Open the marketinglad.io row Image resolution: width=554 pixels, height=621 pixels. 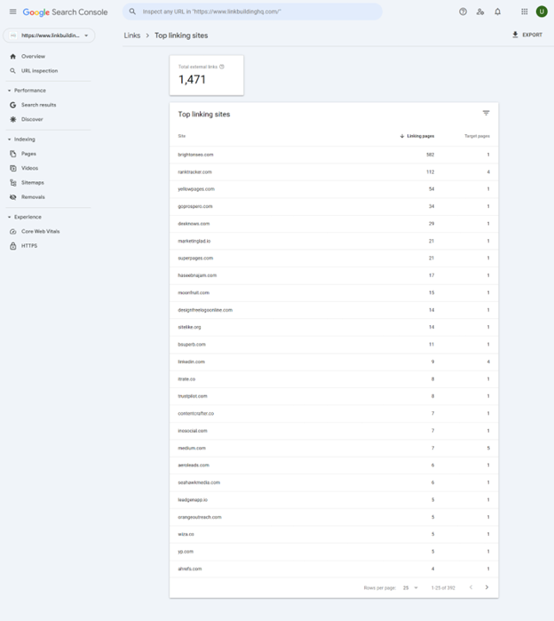click(334, 241)
